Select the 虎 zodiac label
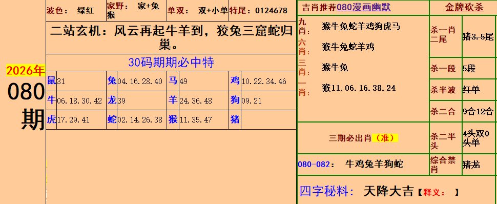This screenshot has height=204, width=497. pyautogui.click(x=51, y=119)
